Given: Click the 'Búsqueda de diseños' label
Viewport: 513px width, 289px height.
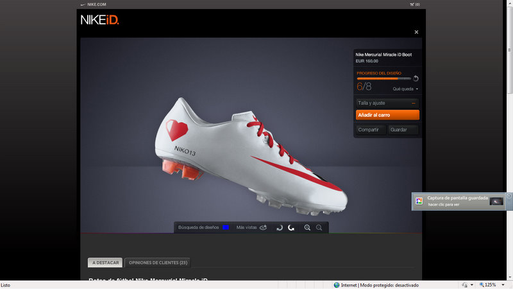Looking at the screenshot, I should pyautogui.click(x=198, y=227).
